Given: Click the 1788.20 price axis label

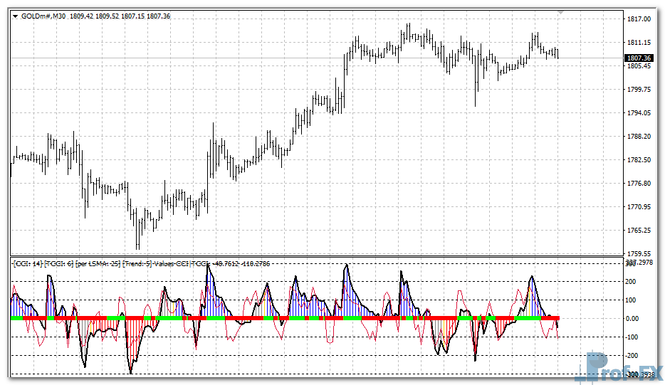Looking at the screenshot, I should click(637, 137).
